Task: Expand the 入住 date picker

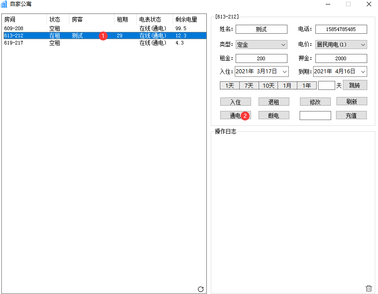Action: [x=285, y=71]
